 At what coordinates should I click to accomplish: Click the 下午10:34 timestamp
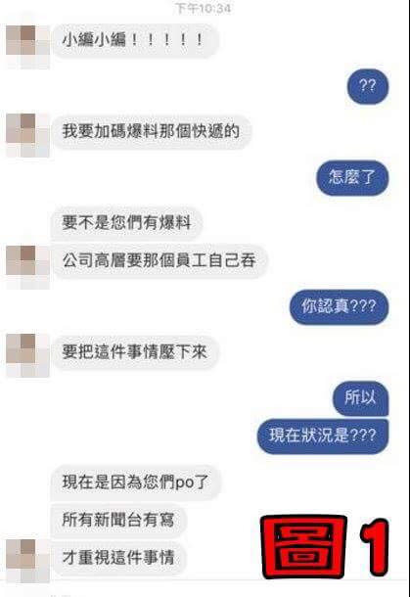pyautogui.click(x=203, y=8)
